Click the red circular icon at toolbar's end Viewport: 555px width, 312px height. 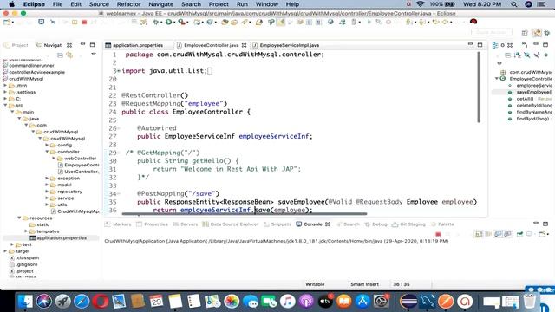tap(473, 22)
